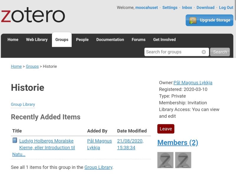
Task: Click the Search button for groups
Action: (x=220, y=52)
